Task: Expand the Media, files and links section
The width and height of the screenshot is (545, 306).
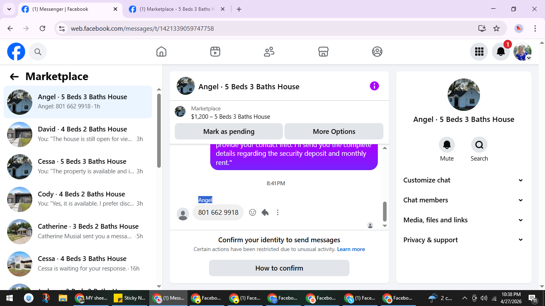Action: [x=464, y=220]
